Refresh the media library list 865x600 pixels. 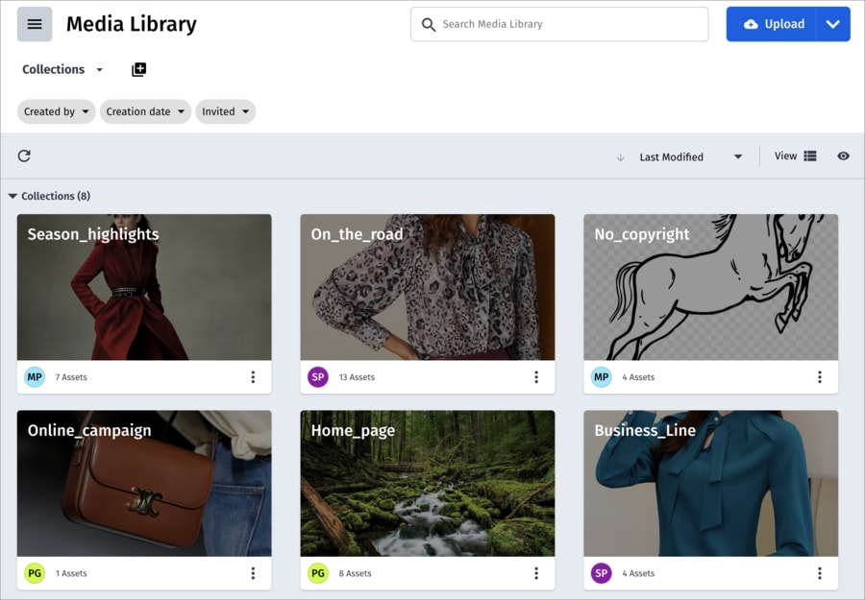(x=24, y=156)
